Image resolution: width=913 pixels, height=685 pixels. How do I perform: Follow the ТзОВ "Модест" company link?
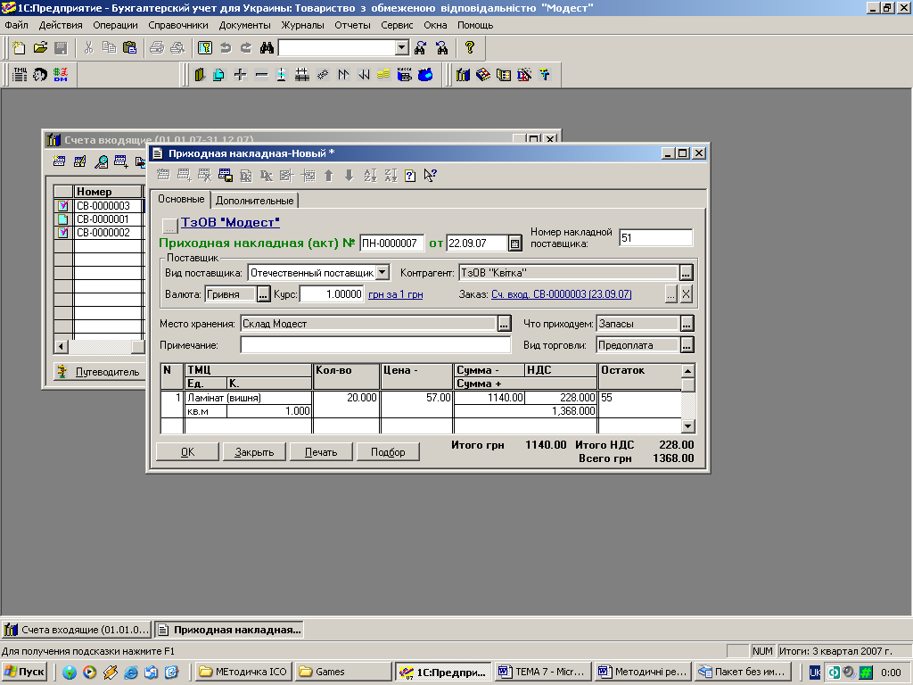click(230, 222)
